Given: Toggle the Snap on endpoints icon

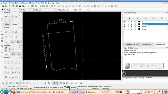Looking at the screenshot, I should (13, 83).
